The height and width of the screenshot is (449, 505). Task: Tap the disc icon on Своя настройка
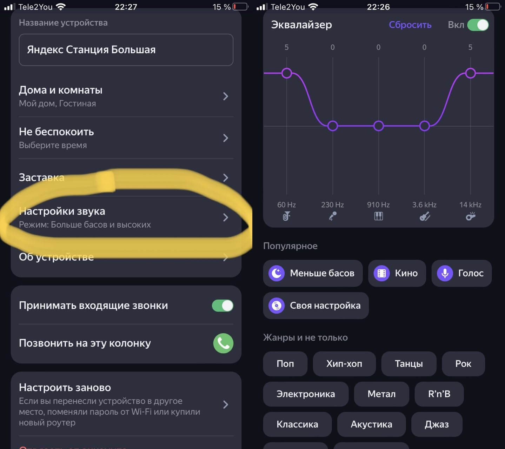coord(277,306)
